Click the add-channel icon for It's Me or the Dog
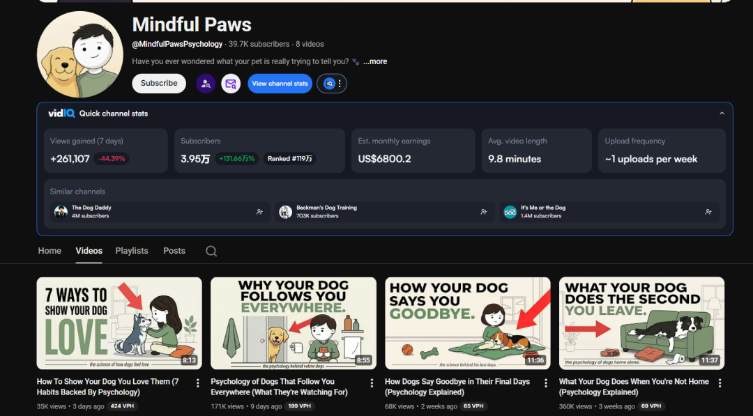 coord(708,212)
